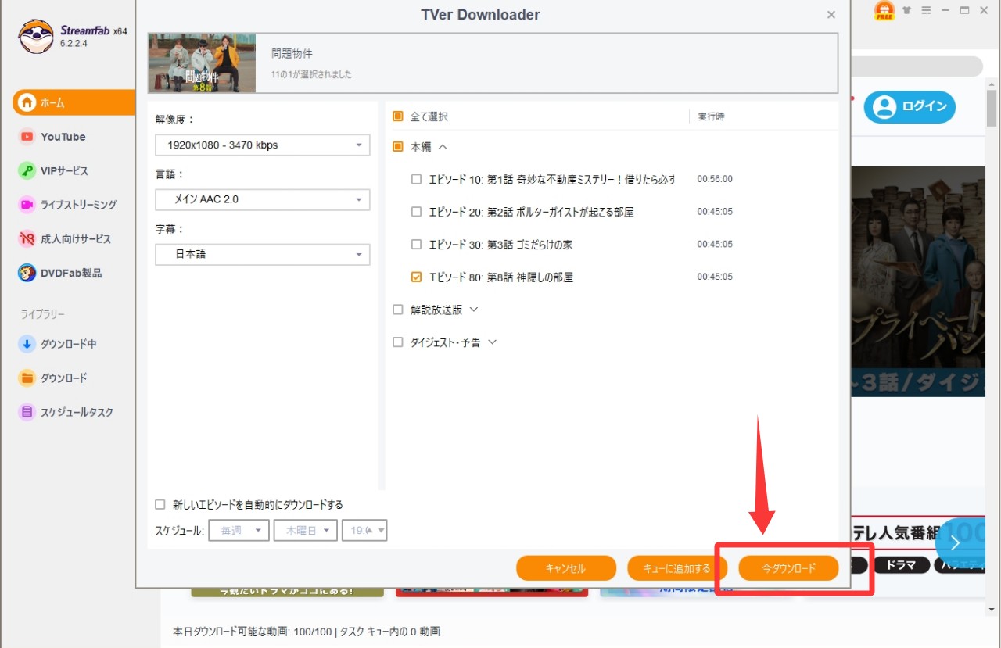This screenshot has width=1001, height=648.
Task: Click the FREE gift badge icon
Action: (x=884, y=10)
